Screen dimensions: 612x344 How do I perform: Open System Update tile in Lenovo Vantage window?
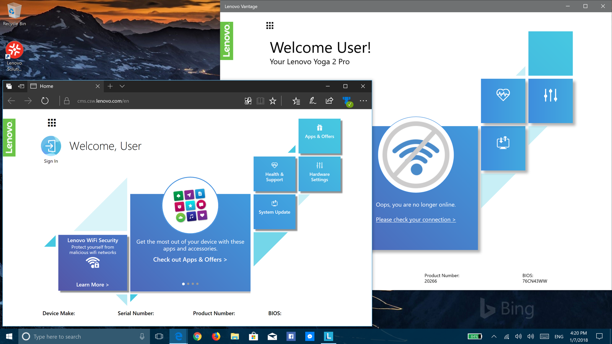tap(503, 148)
